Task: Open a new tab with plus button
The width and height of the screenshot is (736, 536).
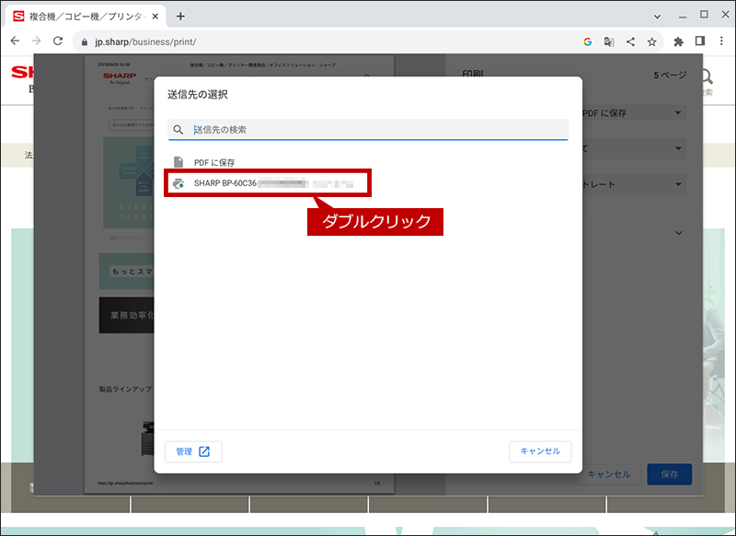Action: [180, 17]
